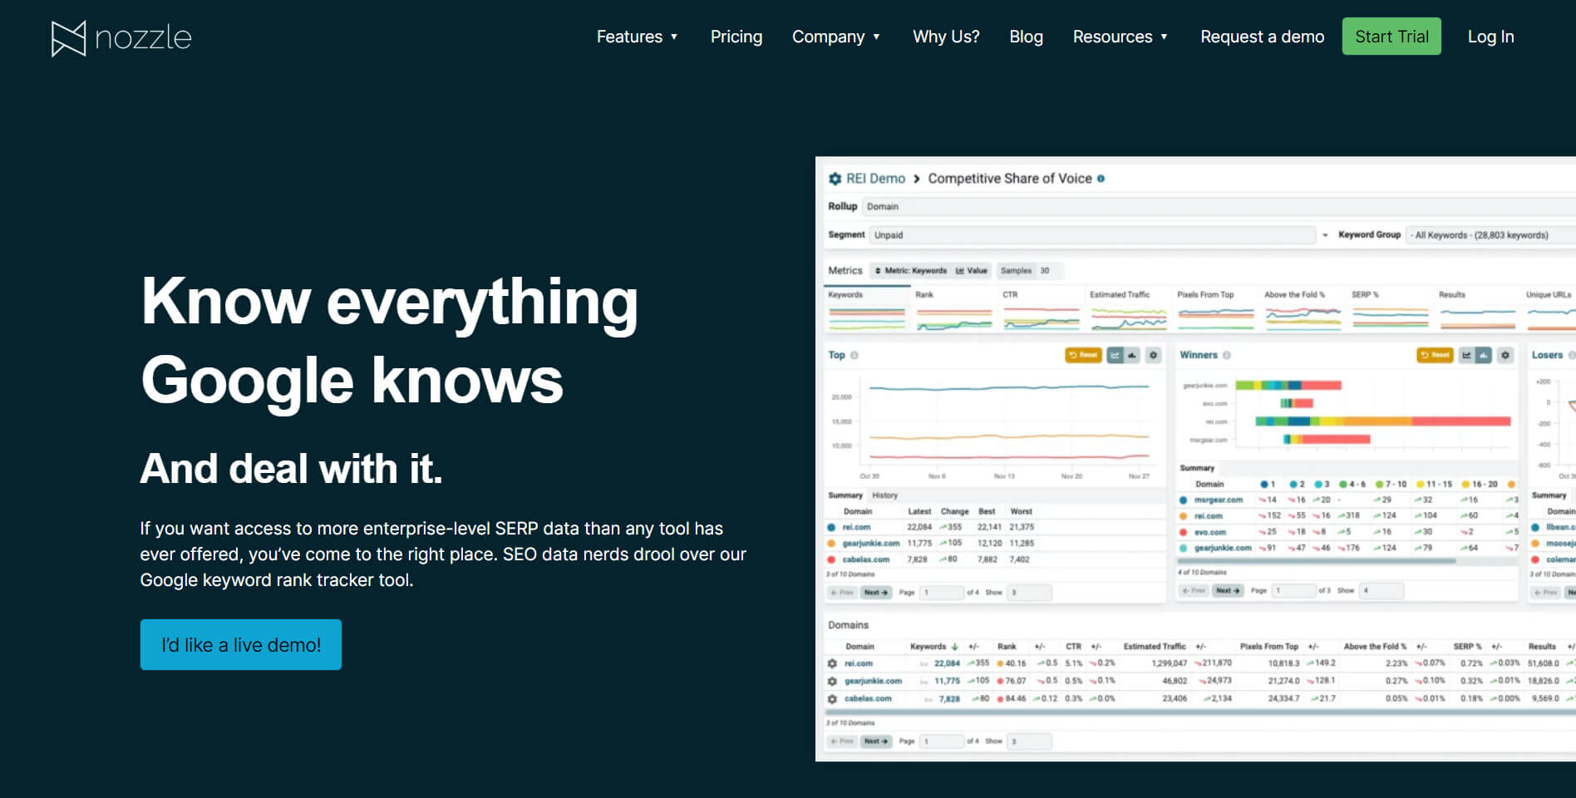Toggle msrgear.com dot in Winners summary

tap(1183, 500)
